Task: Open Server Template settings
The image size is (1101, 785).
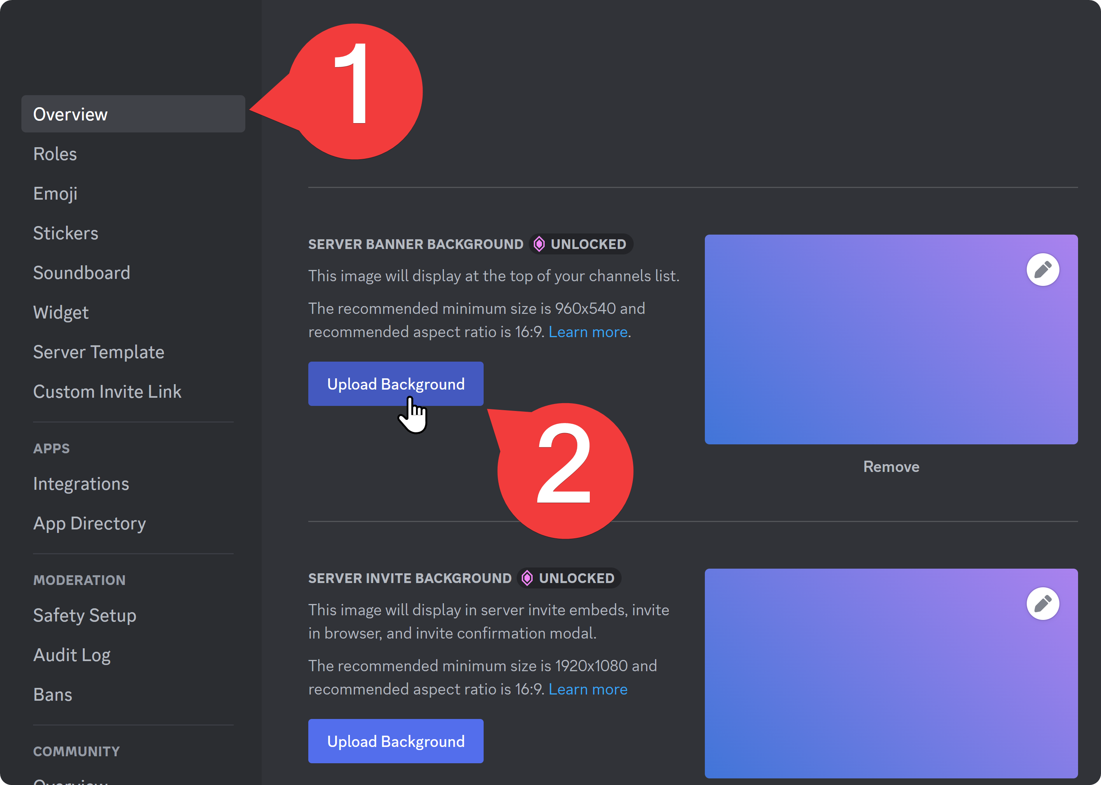Action: 99,352
